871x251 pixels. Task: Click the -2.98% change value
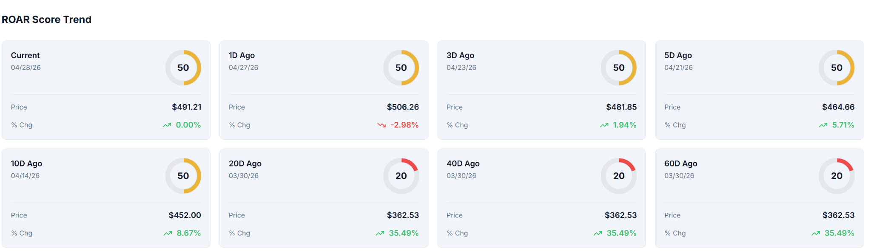tap(404, 125)
